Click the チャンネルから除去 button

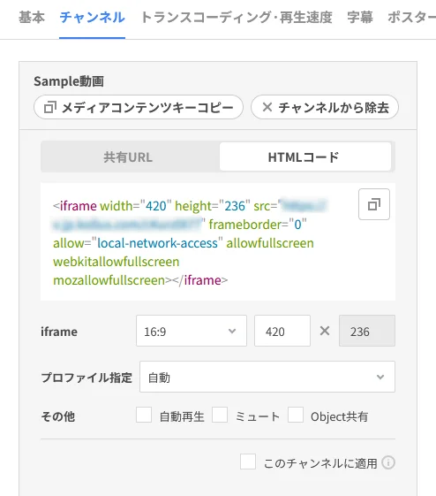(x=325, y=107)
